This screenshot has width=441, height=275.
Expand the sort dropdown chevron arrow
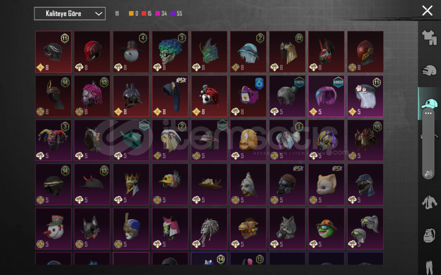coord(99,14)
